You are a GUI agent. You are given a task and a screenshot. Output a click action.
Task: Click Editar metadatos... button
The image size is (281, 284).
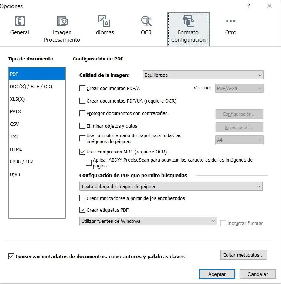click(x=243, y=255)
